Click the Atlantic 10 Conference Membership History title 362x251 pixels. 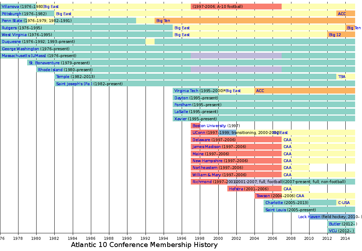point(144,245)
